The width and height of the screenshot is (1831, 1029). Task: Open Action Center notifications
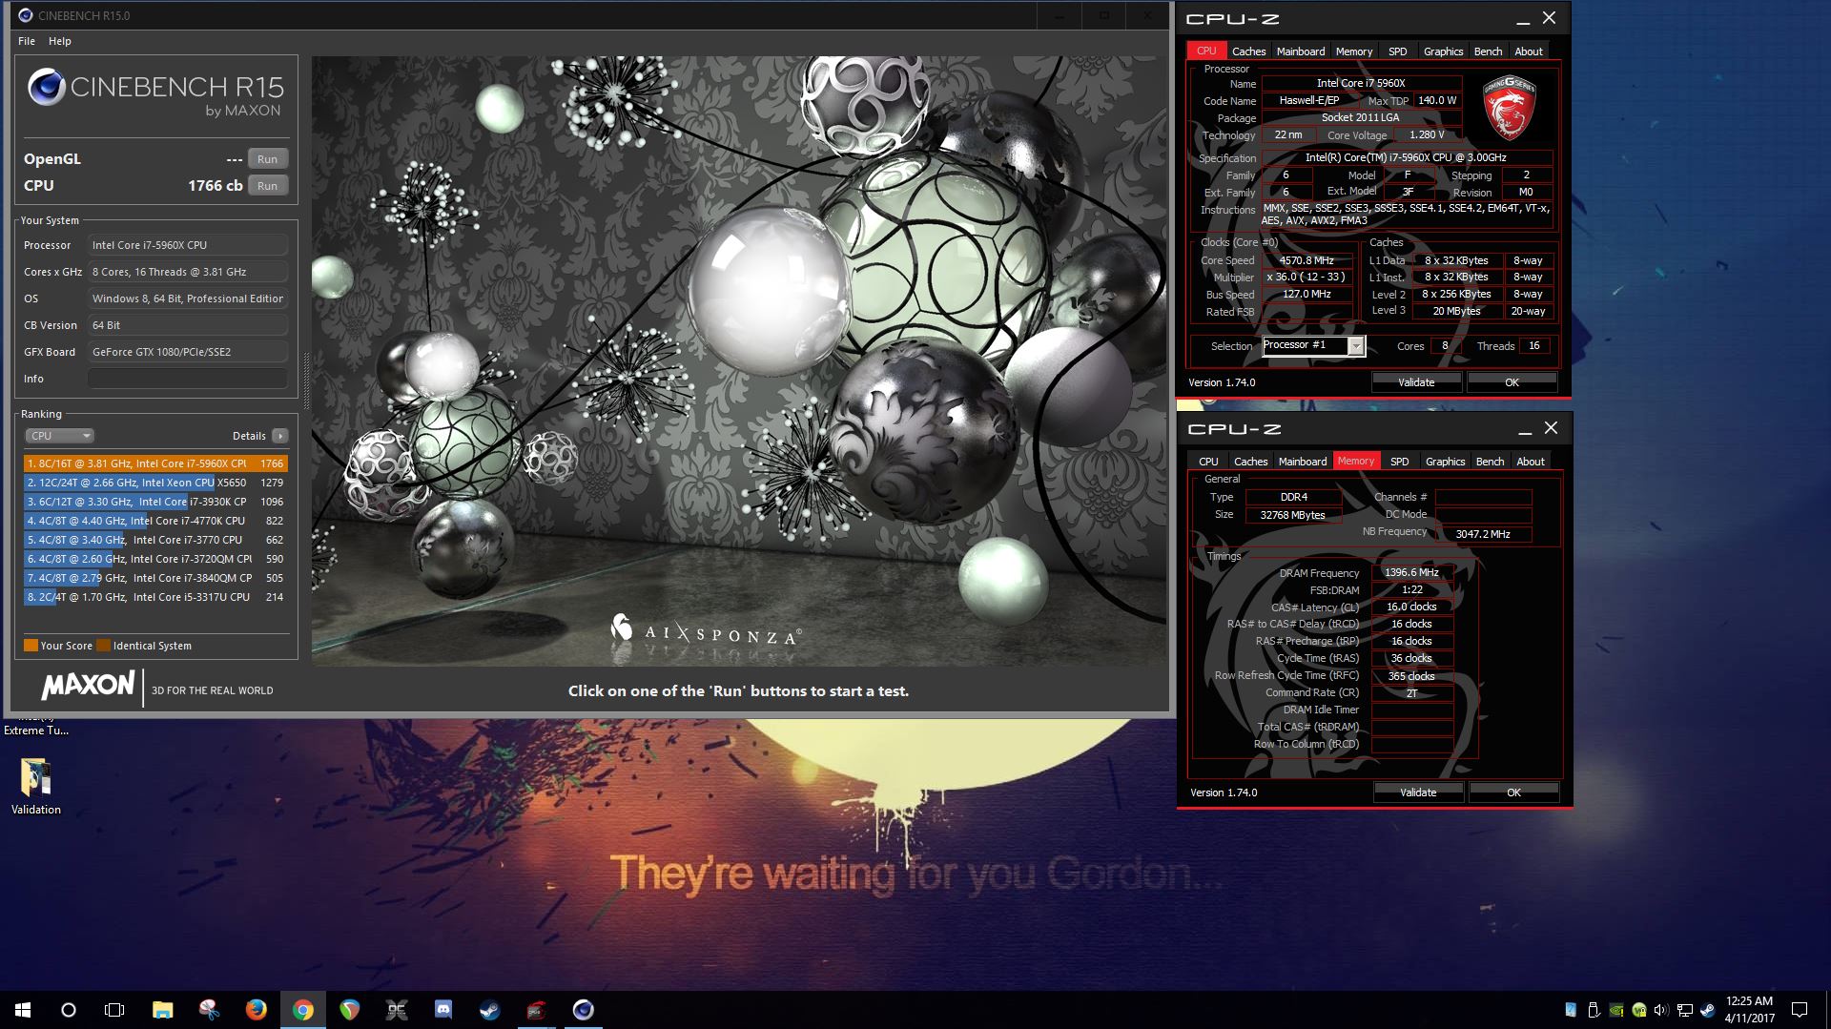coord(1799,1010)
